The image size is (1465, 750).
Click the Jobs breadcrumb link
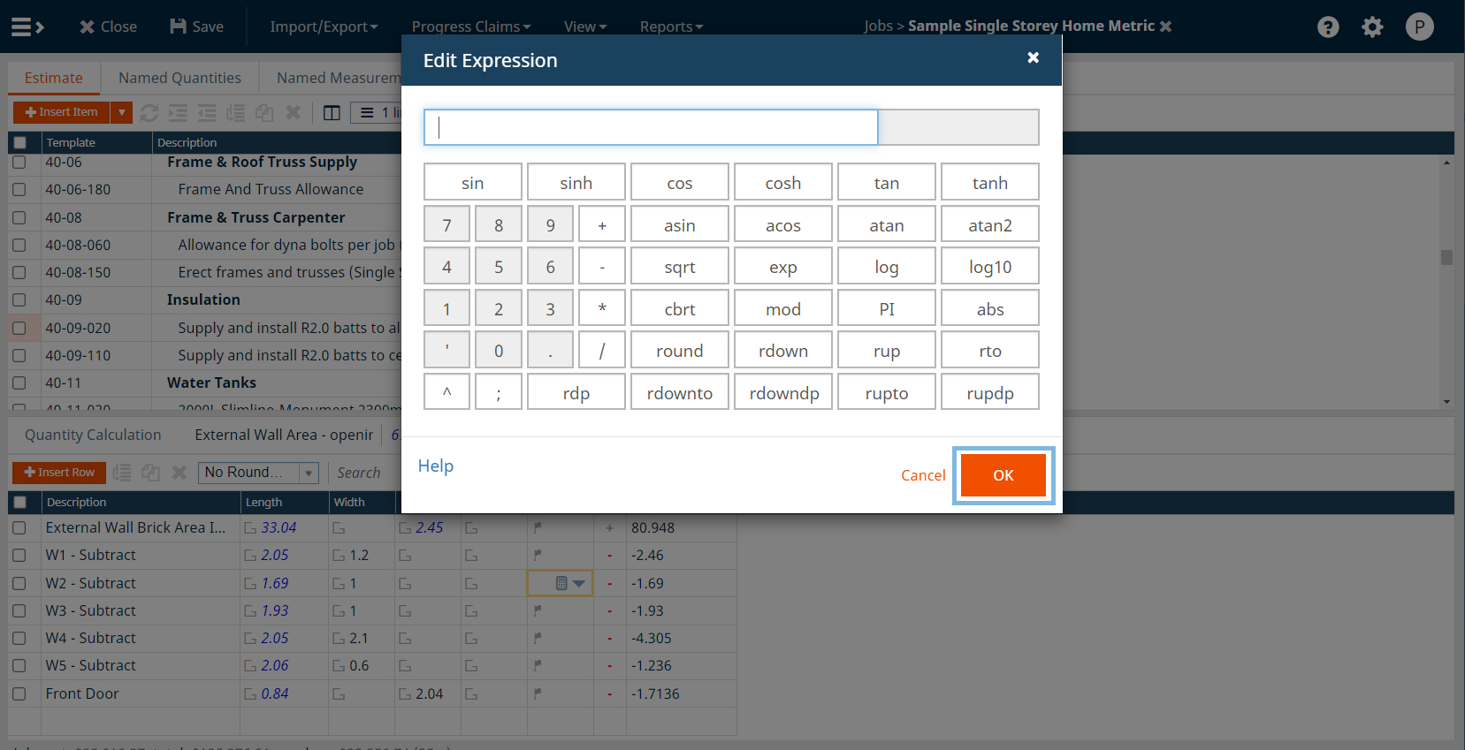[878, 26]
